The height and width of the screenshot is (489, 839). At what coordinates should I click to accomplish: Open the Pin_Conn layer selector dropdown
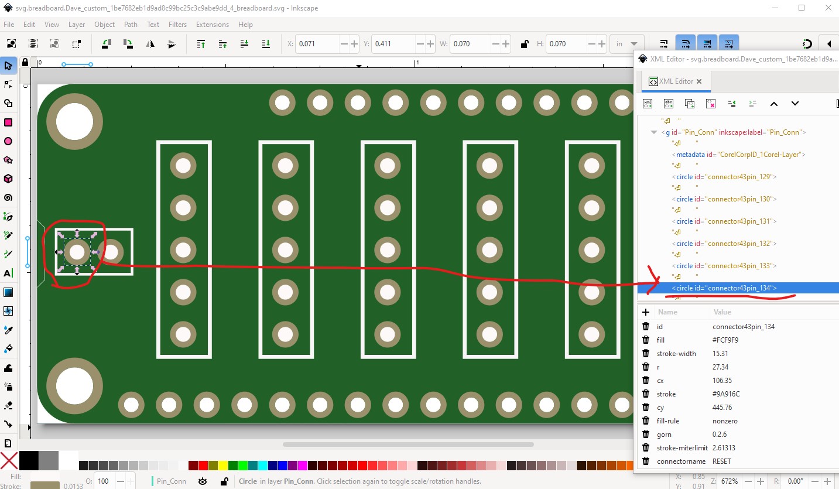pyautogui.click(x=170, y=481)
